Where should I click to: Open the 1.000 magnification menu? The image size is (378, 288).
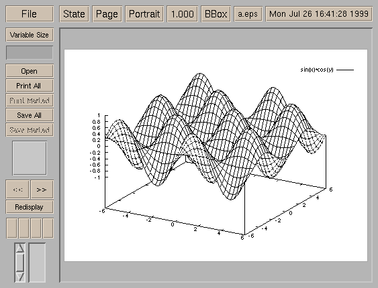click(x=182, y=14)
